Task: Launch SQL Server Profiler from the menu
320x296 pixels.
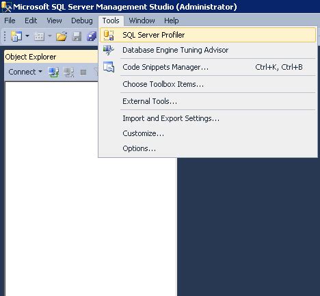Action: [x=208, y=35]
